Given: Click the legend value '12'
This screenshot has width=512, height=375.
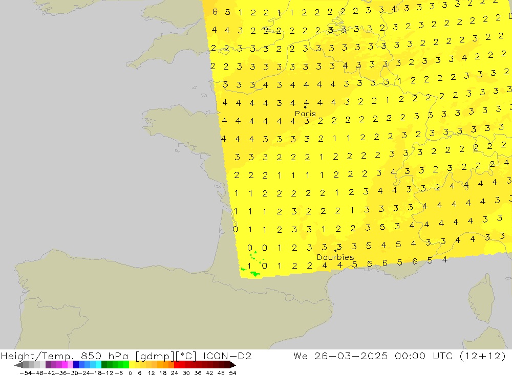Looking at the screenshot, I should (152, 373).
